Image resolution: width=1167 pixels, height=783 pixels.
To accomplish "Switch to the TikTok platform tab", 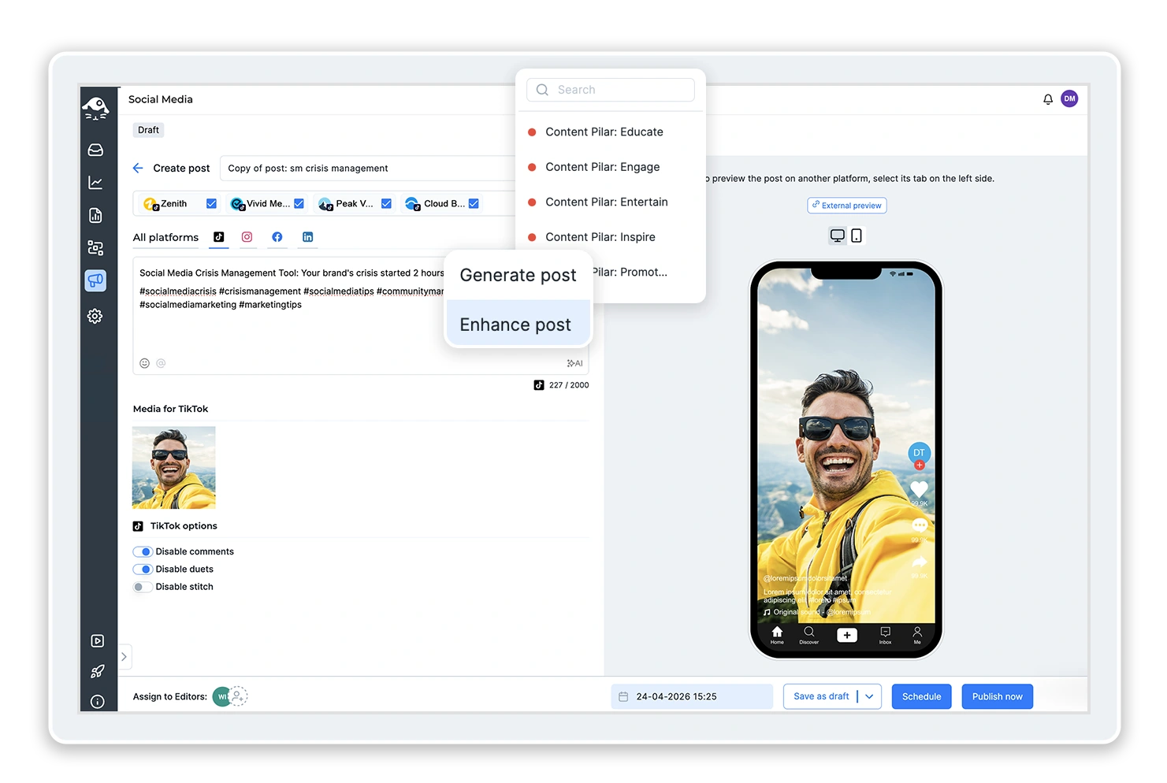I will pyautogui.click(x=219, y=237).
